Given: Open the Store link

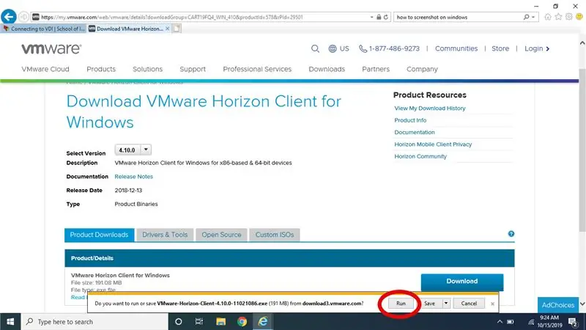Looking at the screenshot, I should (x=500, y=48).
